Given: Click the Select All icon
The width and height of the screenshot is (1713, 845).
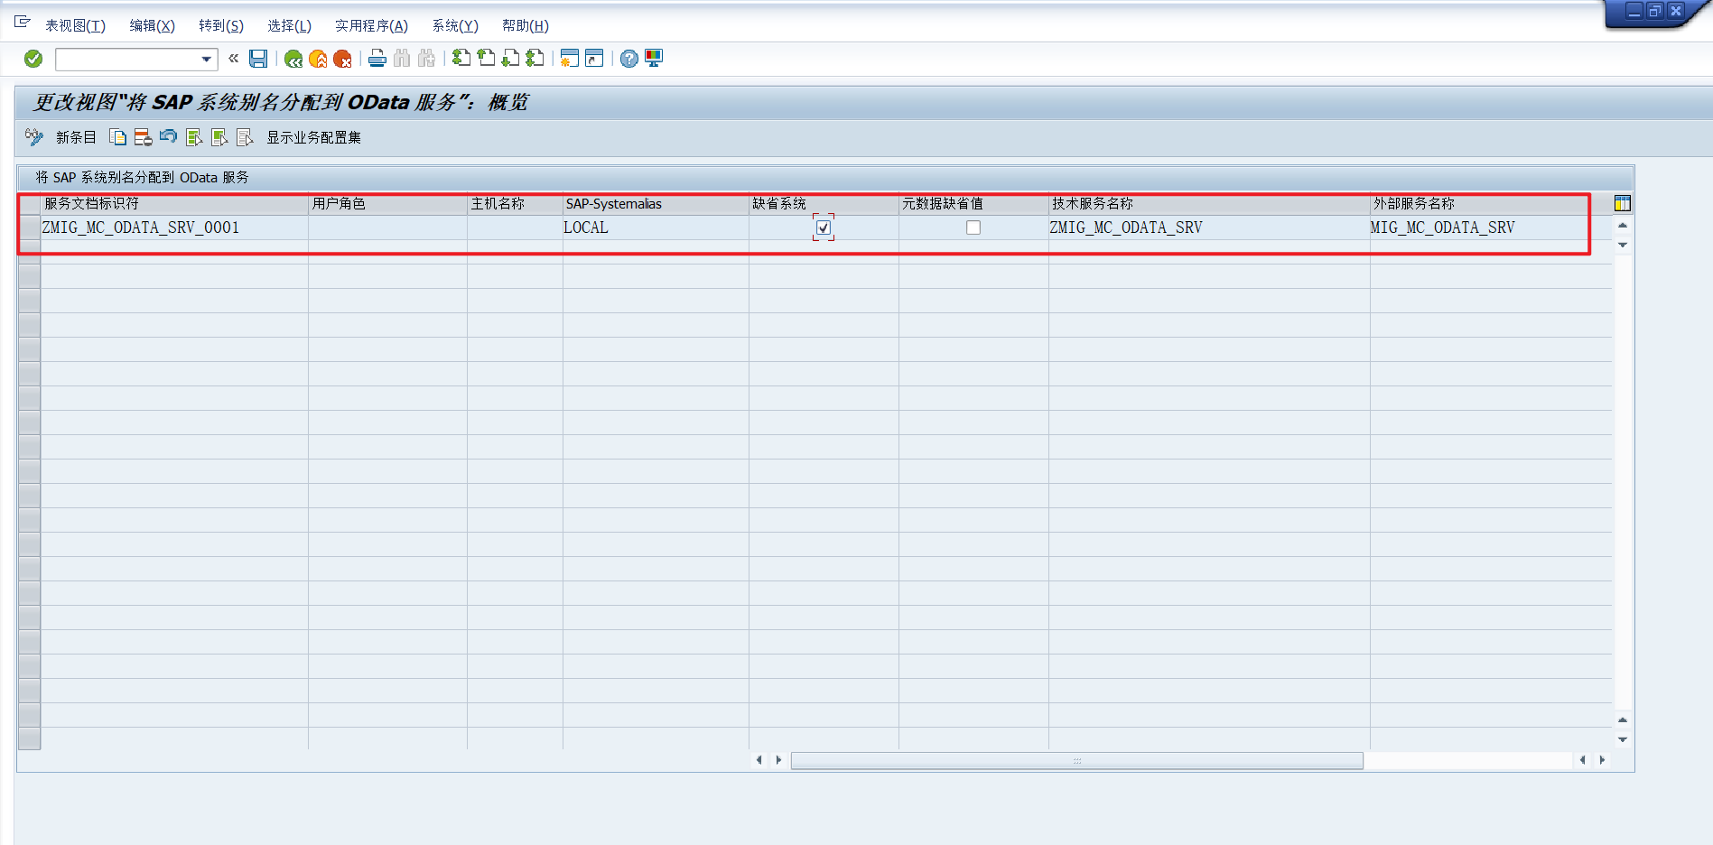Looking at the screenshot, I should [x=194, y=137].
